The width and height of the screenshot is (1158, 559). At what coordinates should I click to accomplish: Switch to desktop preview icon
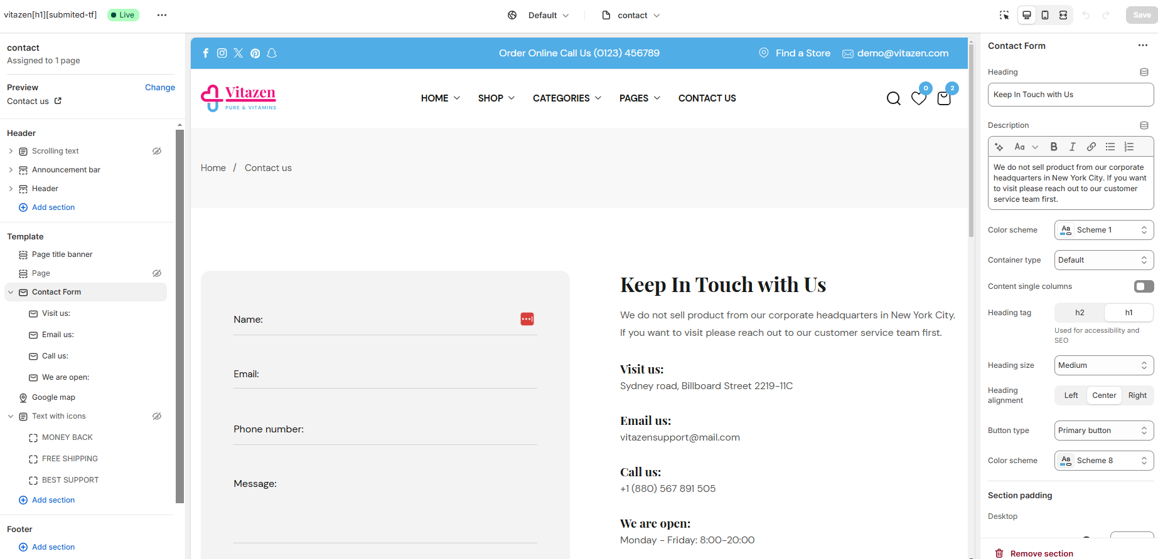click(x=1027, y=15)
